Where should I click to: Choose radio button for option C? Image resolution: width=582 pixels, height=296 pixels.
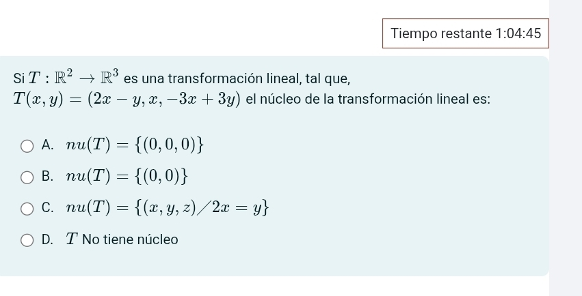coord(27,209)
